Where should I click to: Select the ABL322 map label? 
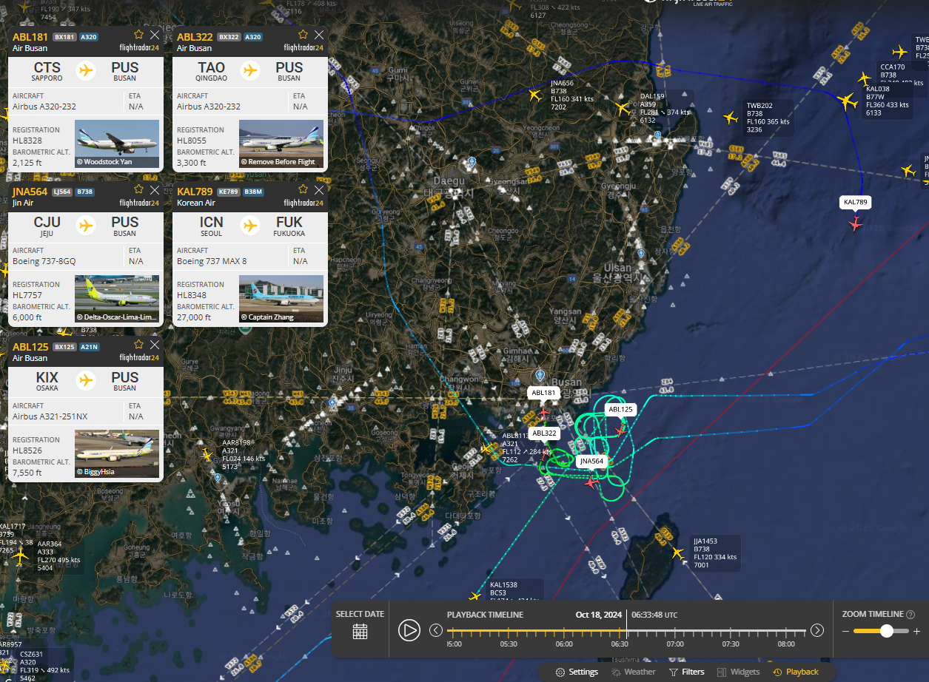pos(544,433)
